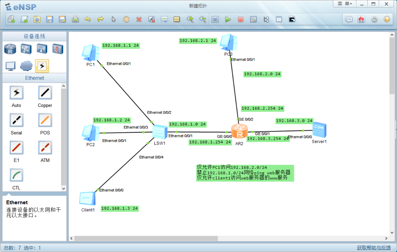Undo the last action
Screen dimensions: 397x252
pos(88,19)
